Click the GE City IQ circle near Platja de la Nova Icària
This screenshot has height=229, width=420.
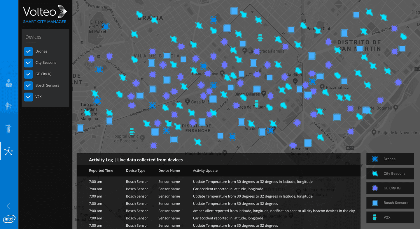coord(351,132)
